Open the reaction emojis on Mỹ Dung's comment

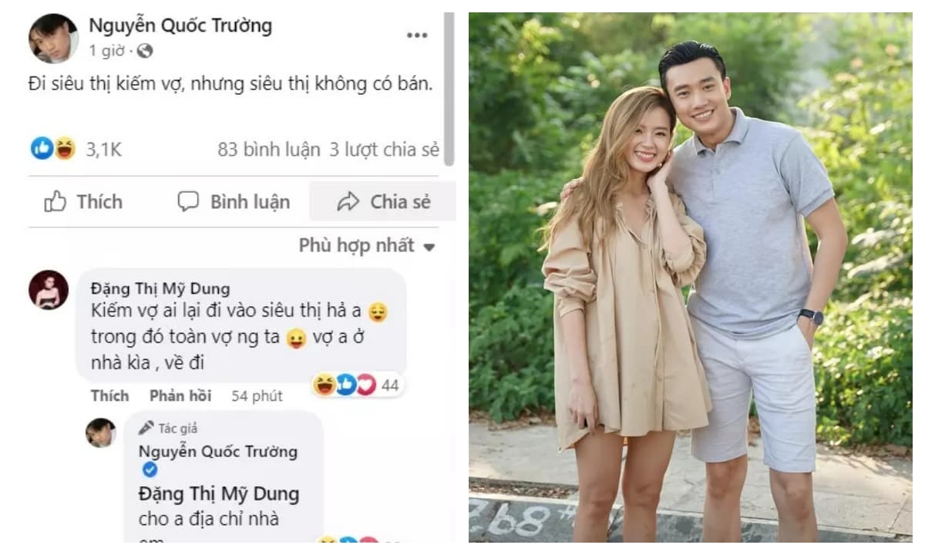pos(345,384)
